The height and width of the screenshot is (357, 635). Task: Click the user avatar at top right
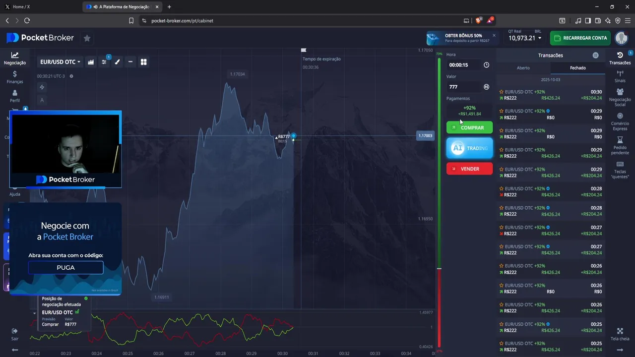[x=621, y=38]
